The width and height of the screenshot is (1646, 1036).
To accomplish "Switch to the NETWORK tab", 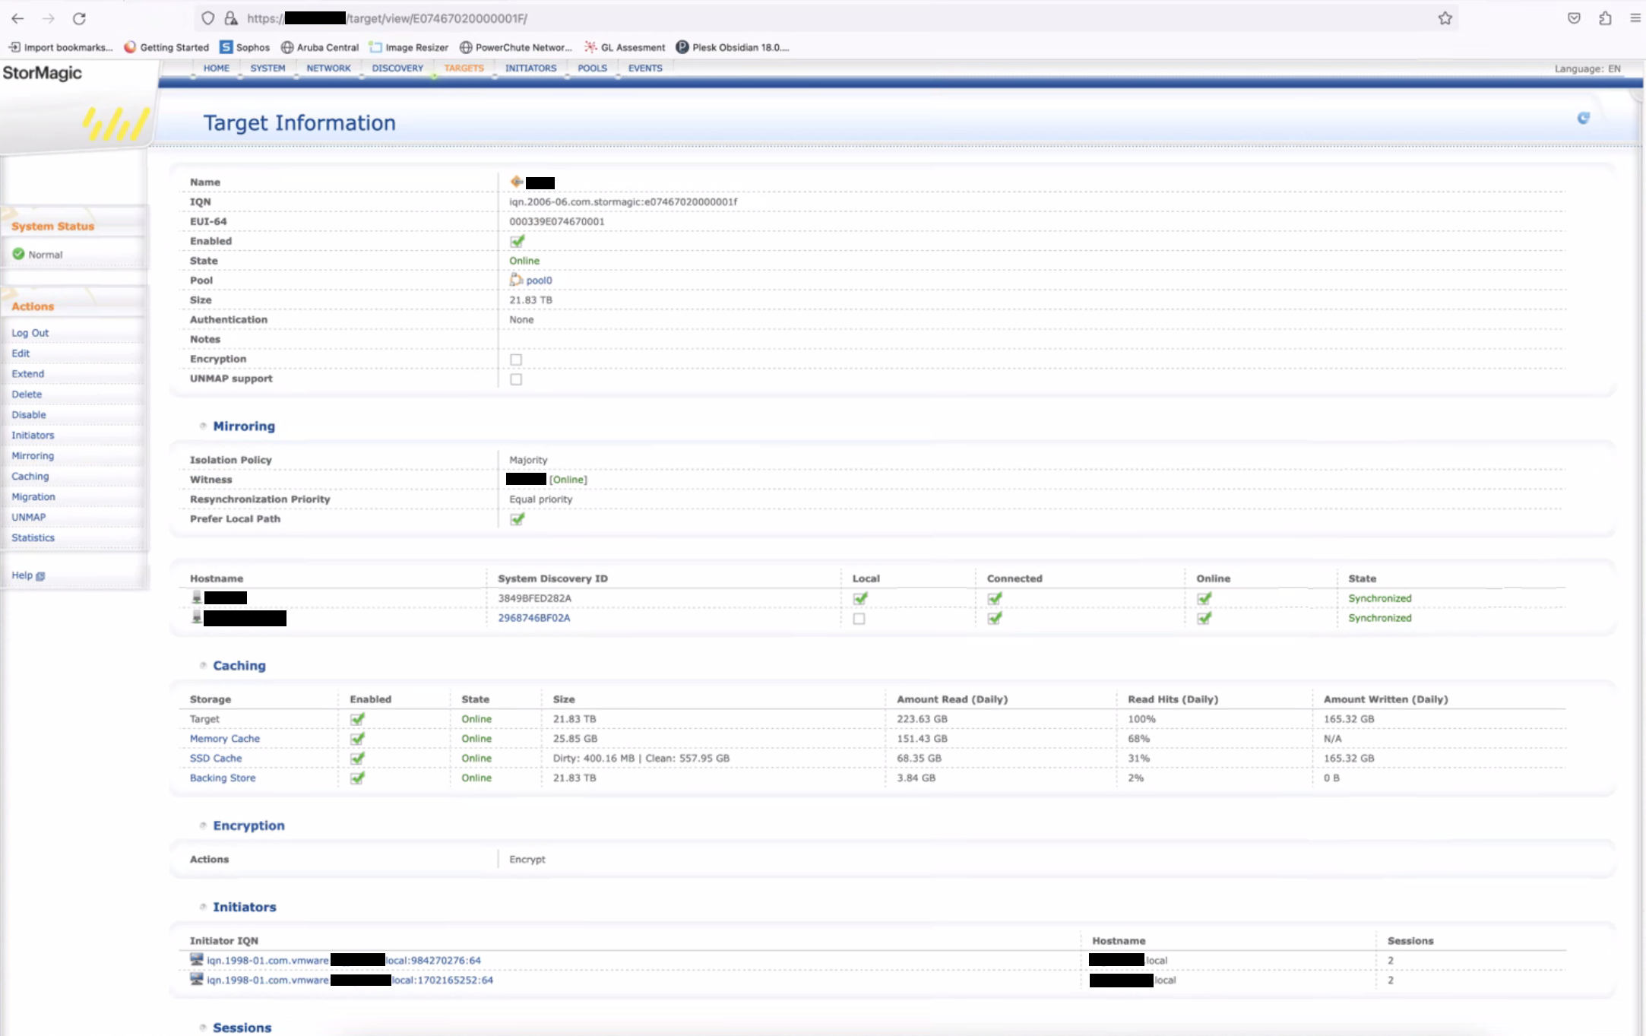I will coord(329,68).
